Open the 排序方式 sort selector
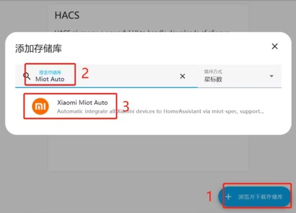Image resolution: width=296 pixels, height=213 pixels. click(x=240, y=76)
